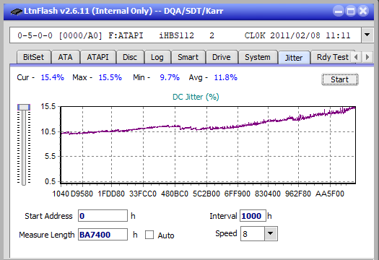Open the Speed dropdown arrow
The width and height of the screenshot is (379, 260).
[271, 233]
